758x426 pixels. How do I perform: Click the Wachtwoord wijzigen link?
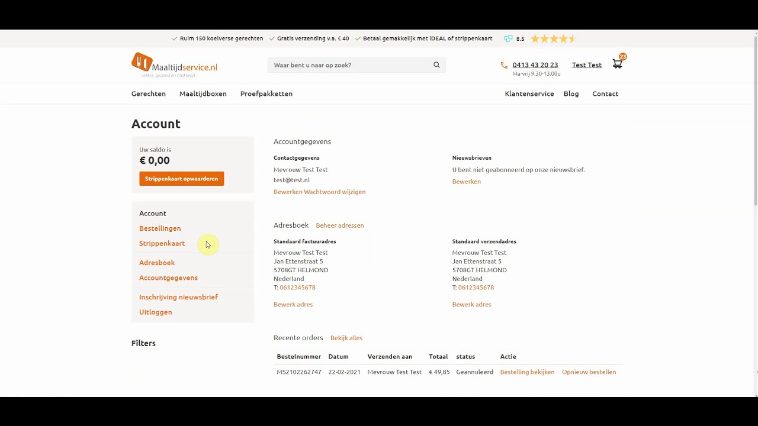[335, 192]
